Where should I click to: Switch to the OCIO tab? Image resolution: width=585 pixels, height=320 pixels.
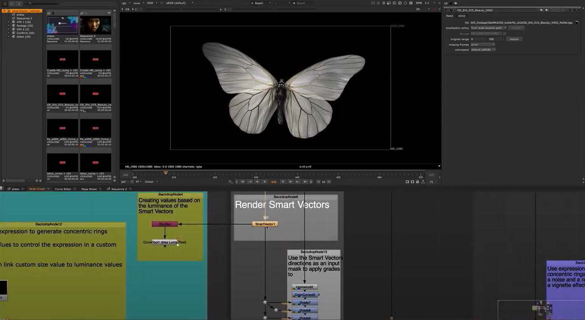pos(462,16)
